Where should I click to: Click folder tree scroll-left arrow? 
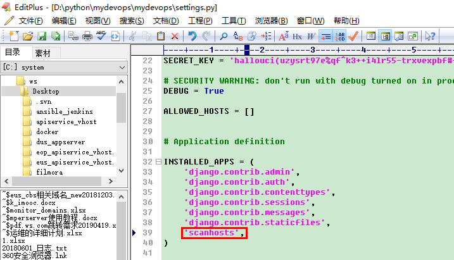coord(7,181)
